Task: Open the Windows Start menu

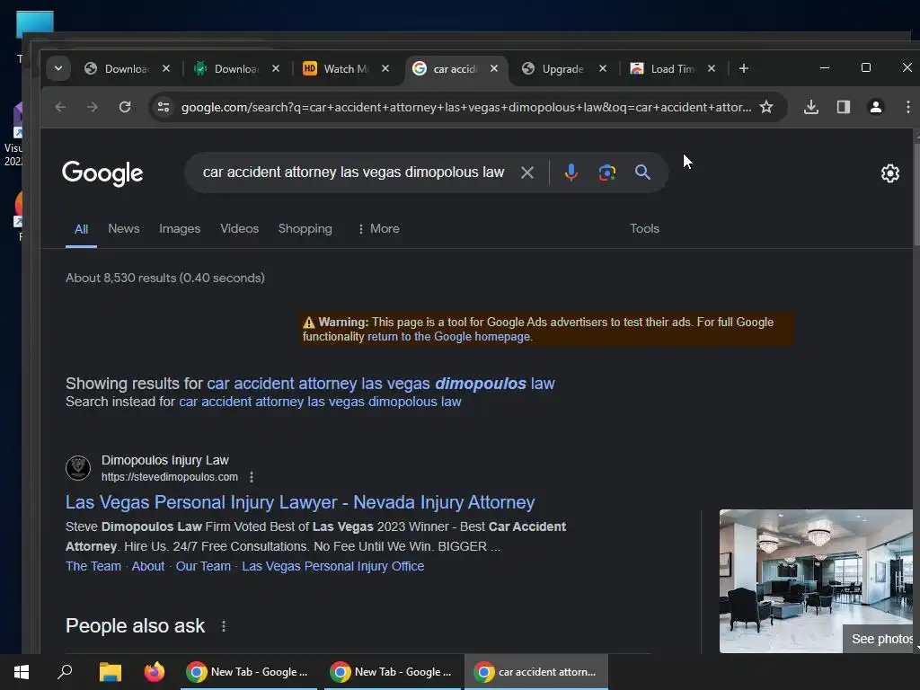Action: (x=22, y=672)
